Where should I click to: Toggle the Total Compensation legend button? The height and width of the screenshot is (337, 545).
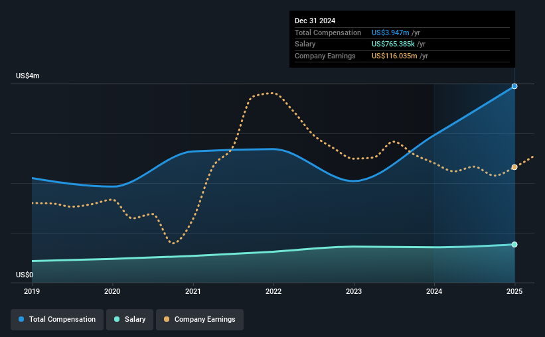tap(57, 319)
